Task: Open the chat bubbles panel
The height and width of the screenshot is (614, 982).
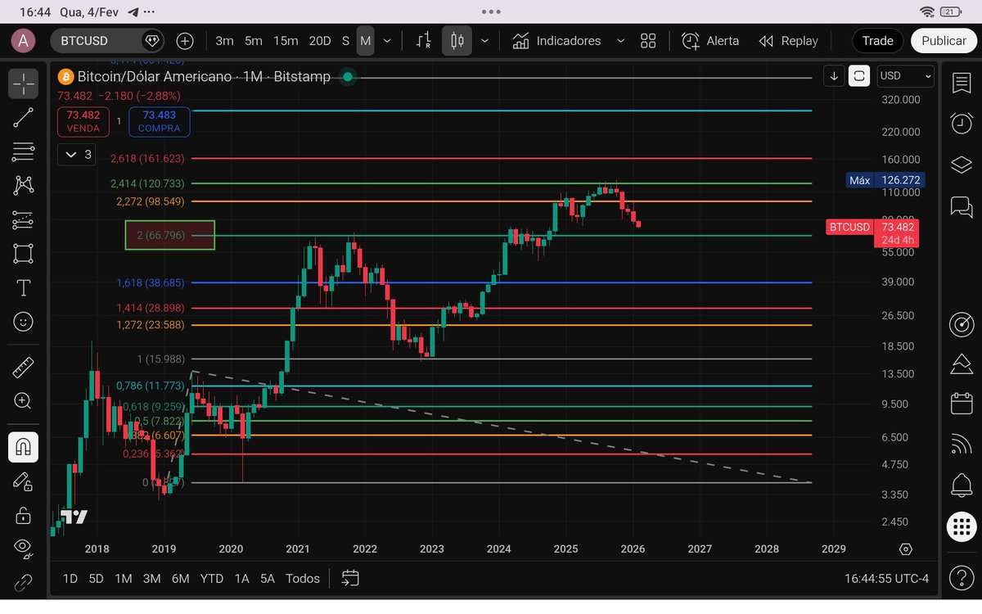Action: pos(962,206)
